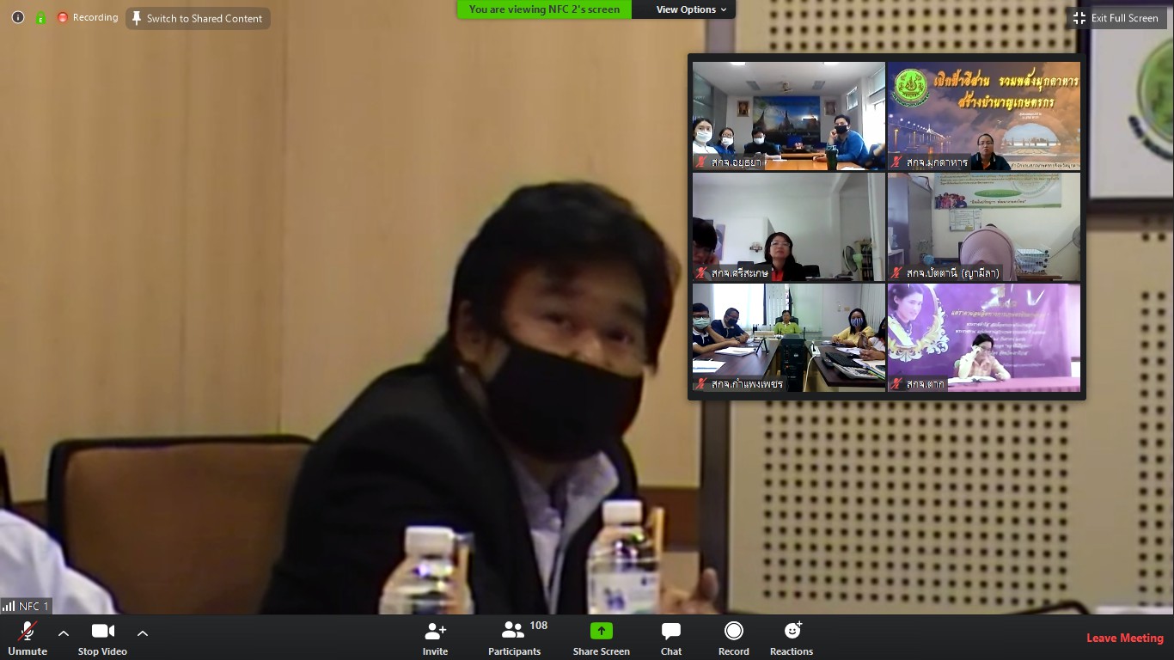Image resolution: width=1174 pixels, height=660 pixels.
Task: Click the green encryption shield icon
Action: [40, 17]
